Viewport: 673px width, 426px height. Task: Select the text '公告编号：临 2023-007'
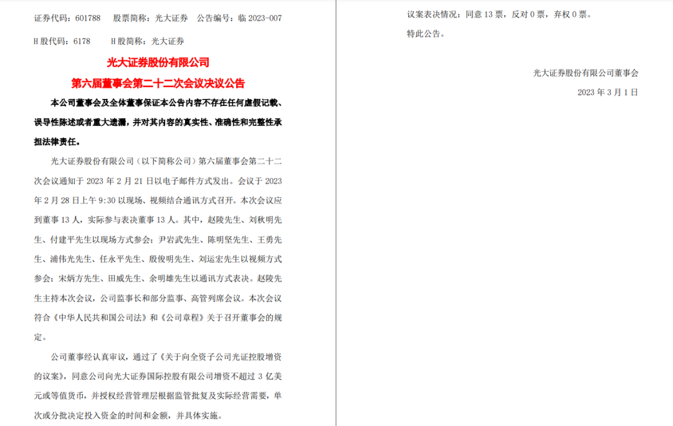click(x=239, y=18)
